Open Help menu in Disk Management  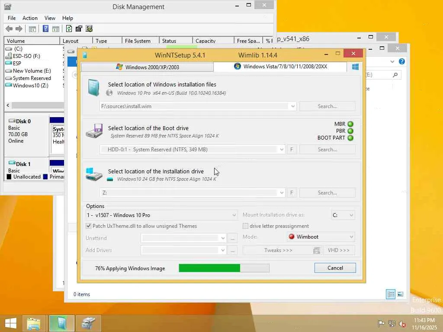pyautogui.click(x=67, y=18)
